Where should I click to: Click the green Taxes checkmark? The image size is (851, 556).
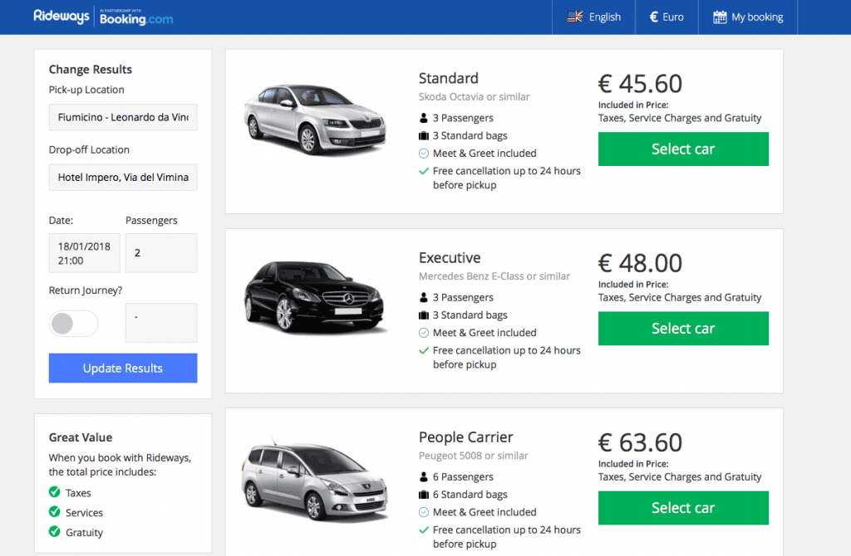tap(54, 492)
